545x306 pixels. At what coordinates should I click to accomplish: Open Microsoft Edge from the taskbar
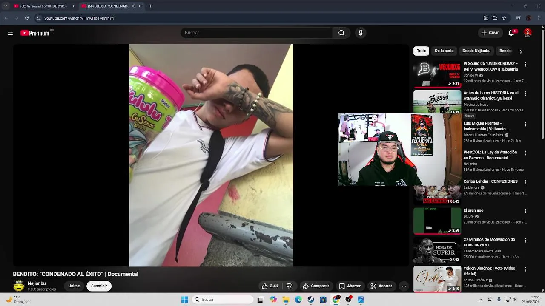coord(298,300)
